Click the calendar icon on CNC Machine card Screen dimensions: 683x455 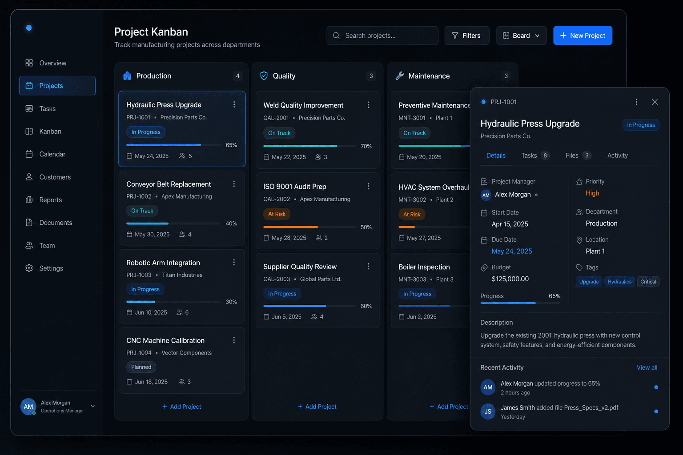pos(129,382)
